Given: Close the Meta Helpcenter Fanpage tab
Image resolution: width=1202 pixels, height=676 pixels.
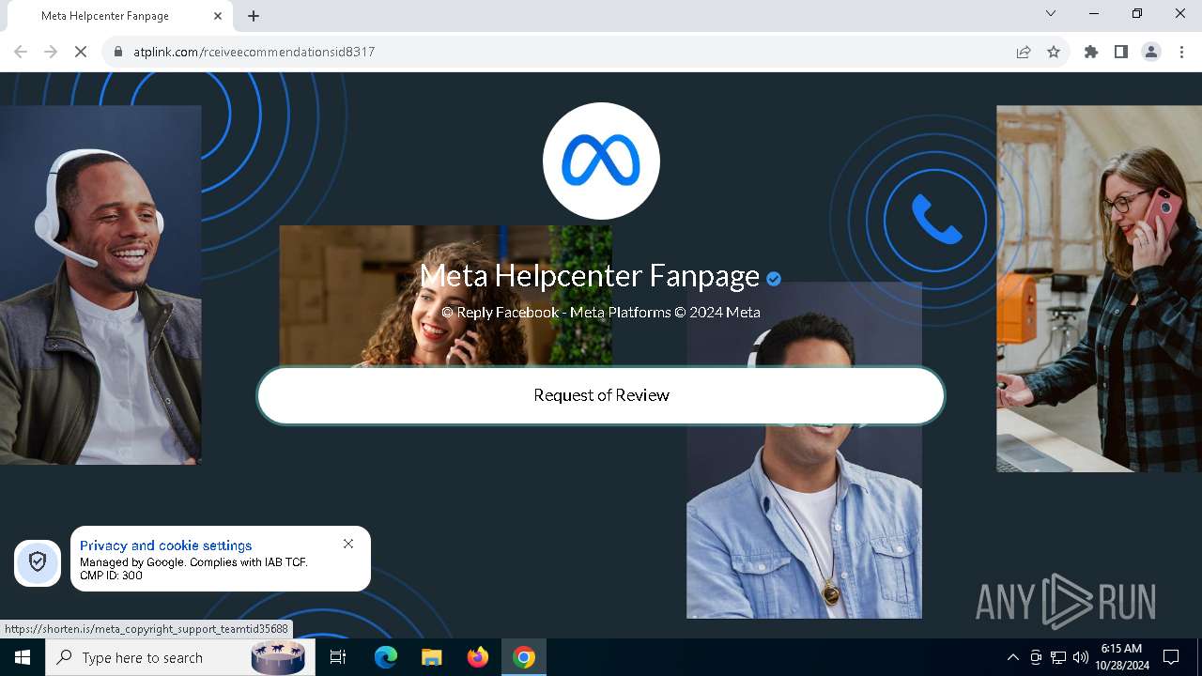Looking at the screenshot, I should tap(218, 16).
